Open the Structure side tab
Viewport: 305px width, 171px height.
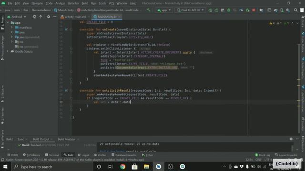coord(2,94)
